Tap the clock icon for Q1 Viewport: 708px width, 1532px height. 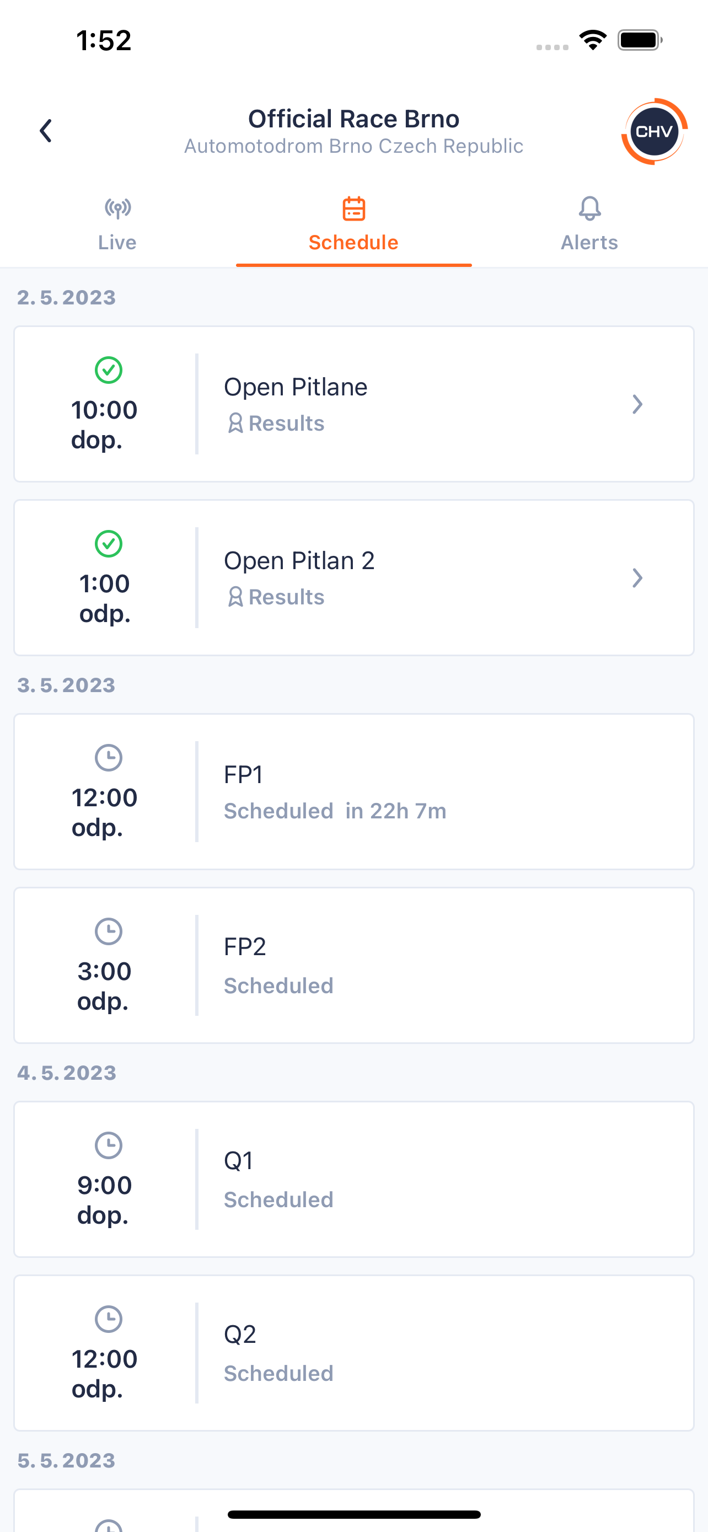coord(109,1145)
